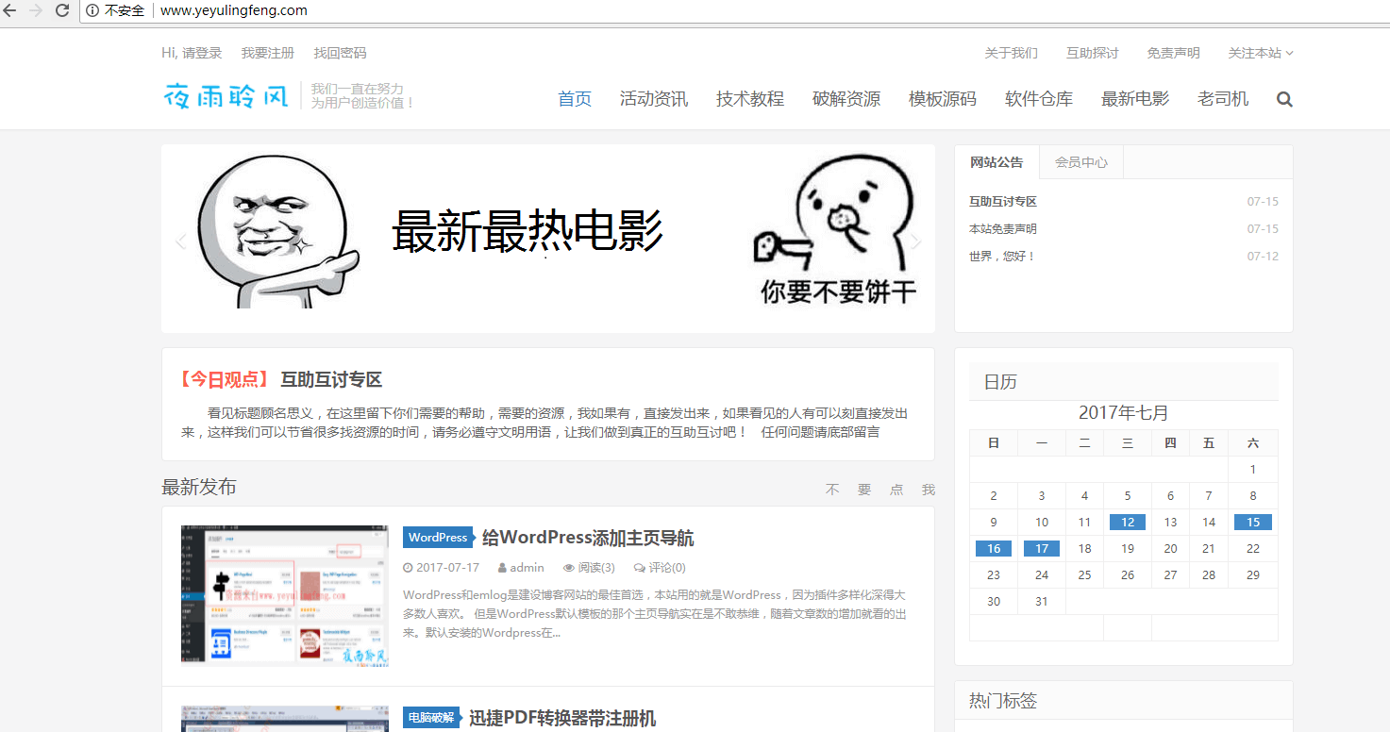Click the 夜雨聆风 site logo
The image size is (1390, 732).
[226, 96]
